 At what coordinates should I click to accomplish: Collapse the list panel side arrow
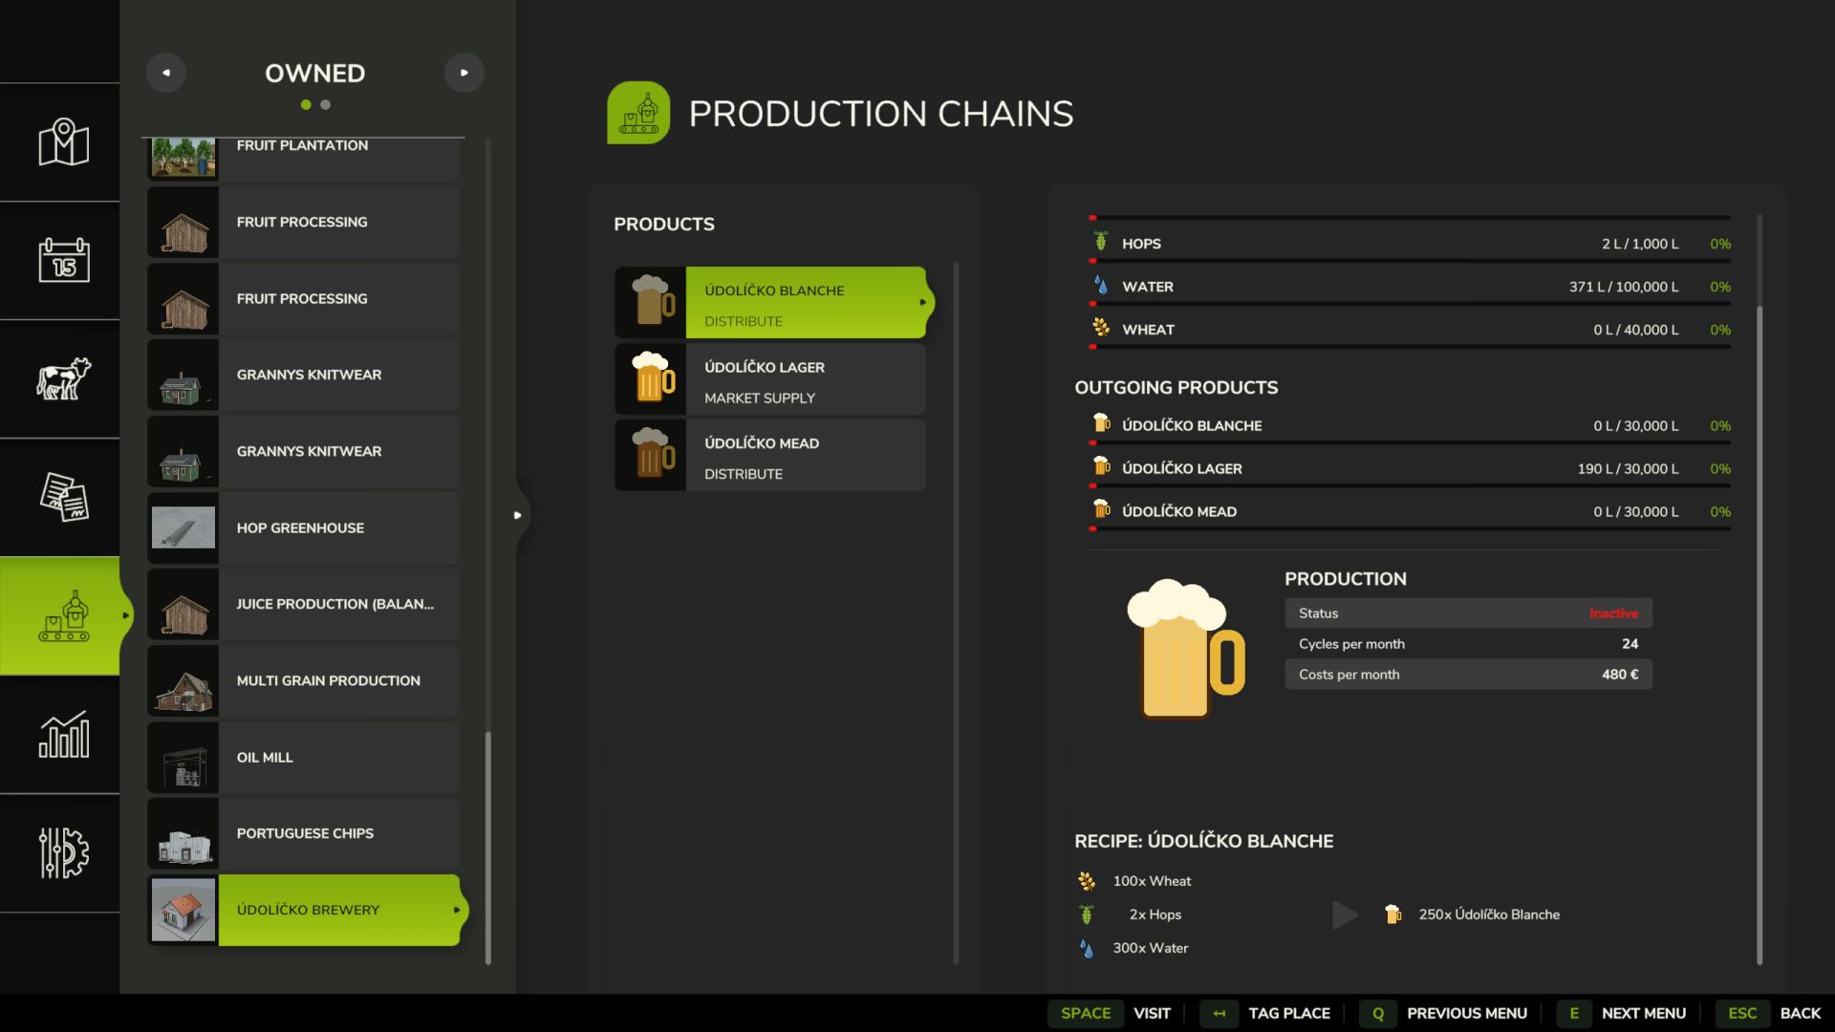[518, 515]
